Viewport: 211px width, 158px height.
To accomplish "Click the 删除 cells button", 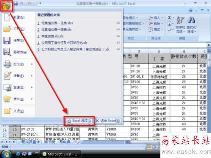I will (156, 24).
